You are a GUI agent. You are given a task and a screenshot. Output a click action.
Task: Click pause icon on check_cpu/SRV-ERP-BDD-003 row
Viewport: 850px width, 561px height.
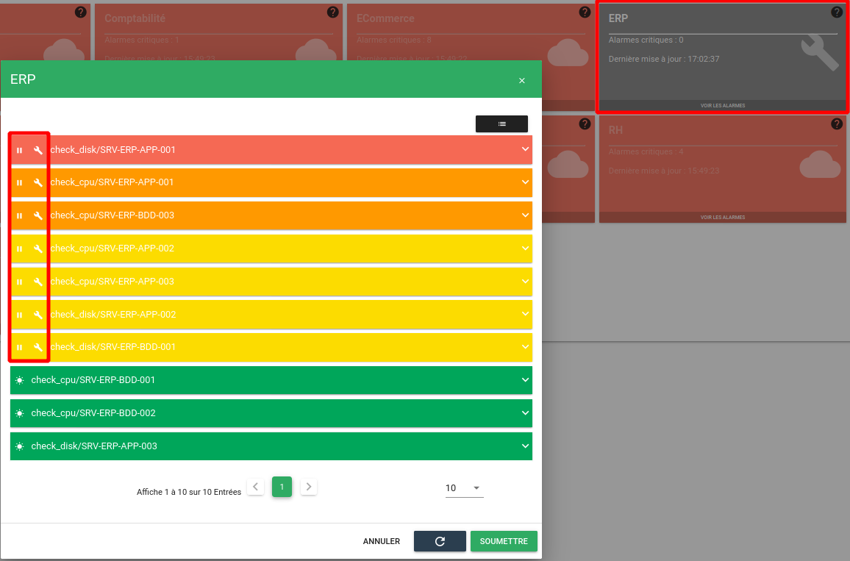(20, 216)
